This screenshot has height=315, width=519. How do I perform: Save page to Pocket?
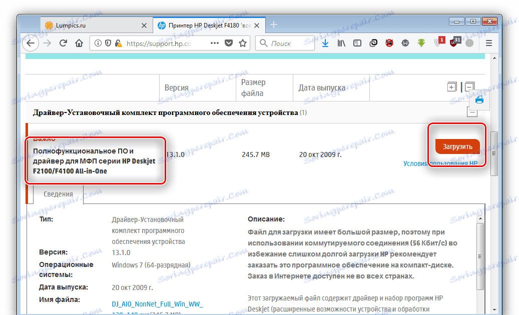(229, 43)
